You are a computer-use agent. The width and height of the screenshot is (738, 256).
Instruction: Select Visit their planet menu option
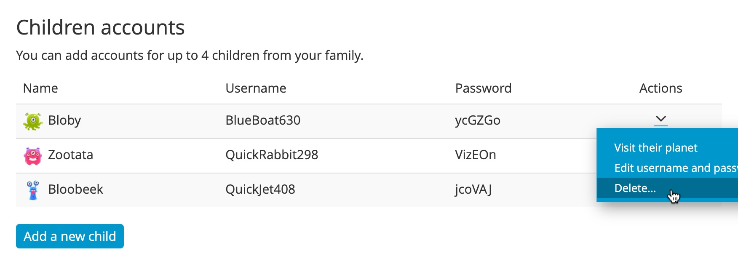click(x=655, y=148)
